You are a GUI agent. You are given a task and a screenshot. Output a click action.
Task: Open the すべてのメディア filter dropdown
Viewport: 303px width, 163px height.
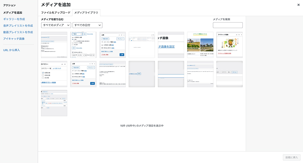tap(56, 25)
